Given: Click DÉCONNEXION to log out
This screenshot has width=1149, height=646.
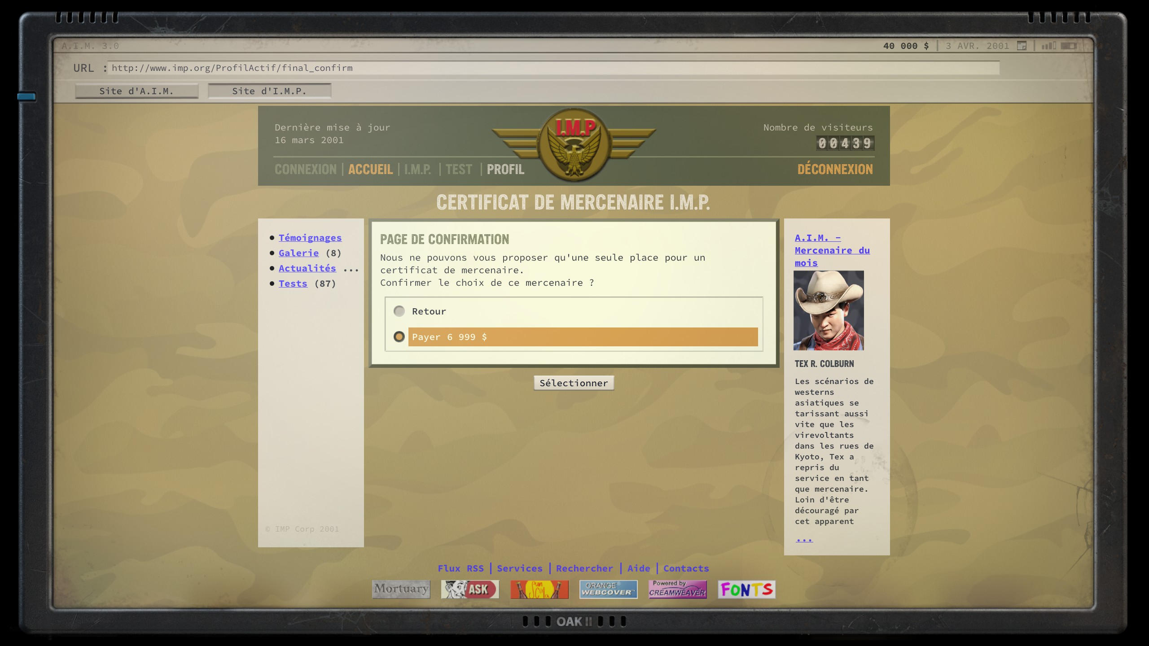Looking at the screenshot, I should pos(835,169).
